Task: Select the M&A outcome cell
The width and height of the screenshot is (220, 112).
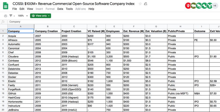Action: coord(202,93)
